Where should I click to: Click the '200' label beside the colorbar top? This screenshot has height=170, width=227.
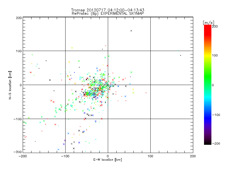(215, 26)
